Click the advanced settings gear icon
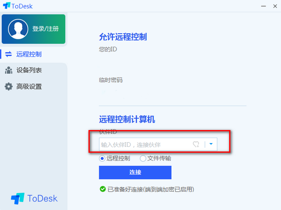Viewport: 281px width, 210px height. (8, 87)
